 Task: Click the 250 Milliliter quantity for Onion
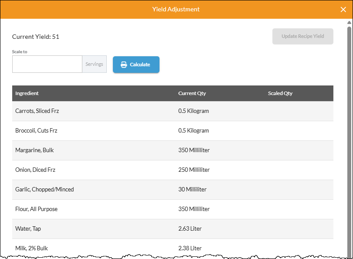click(x=194, y=170)
